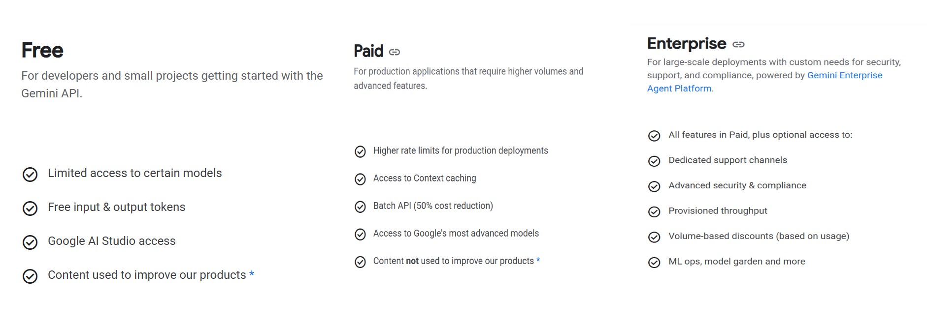This screenshot has height=328, width=927.
Task: Click checkmark beside Volume-based discounts
Action: click(654, 237)
